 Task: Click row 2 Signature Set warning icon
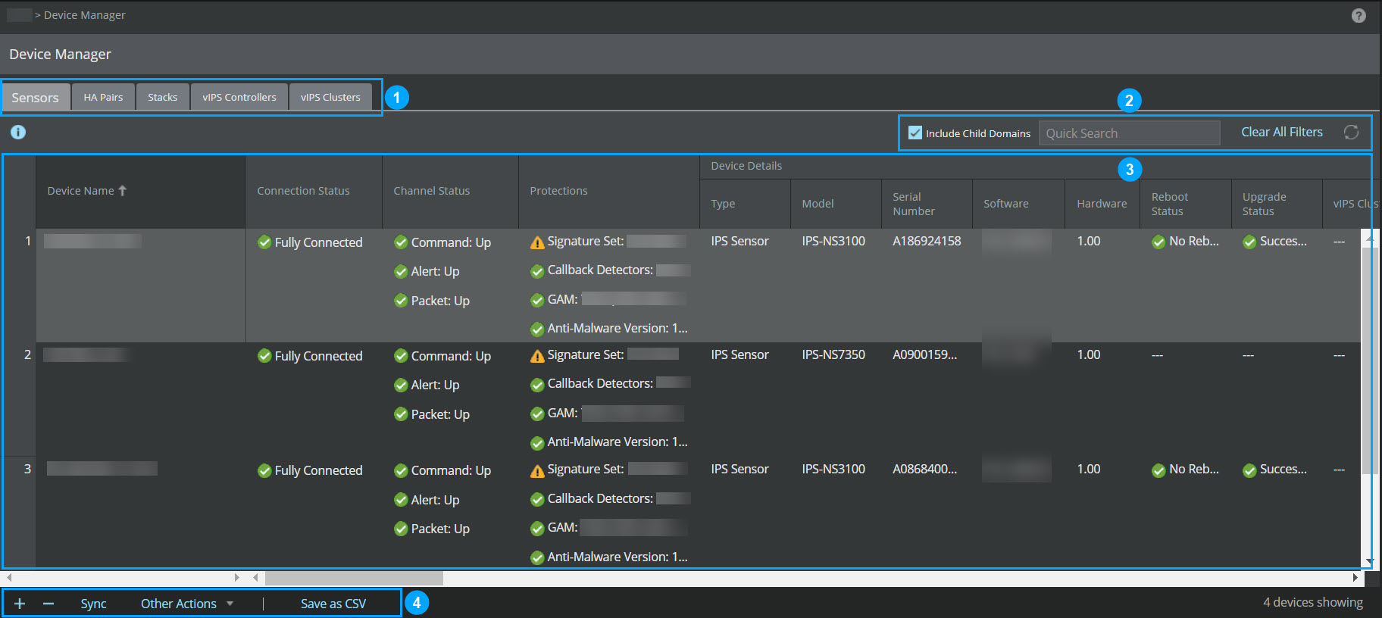coord(537,356)
